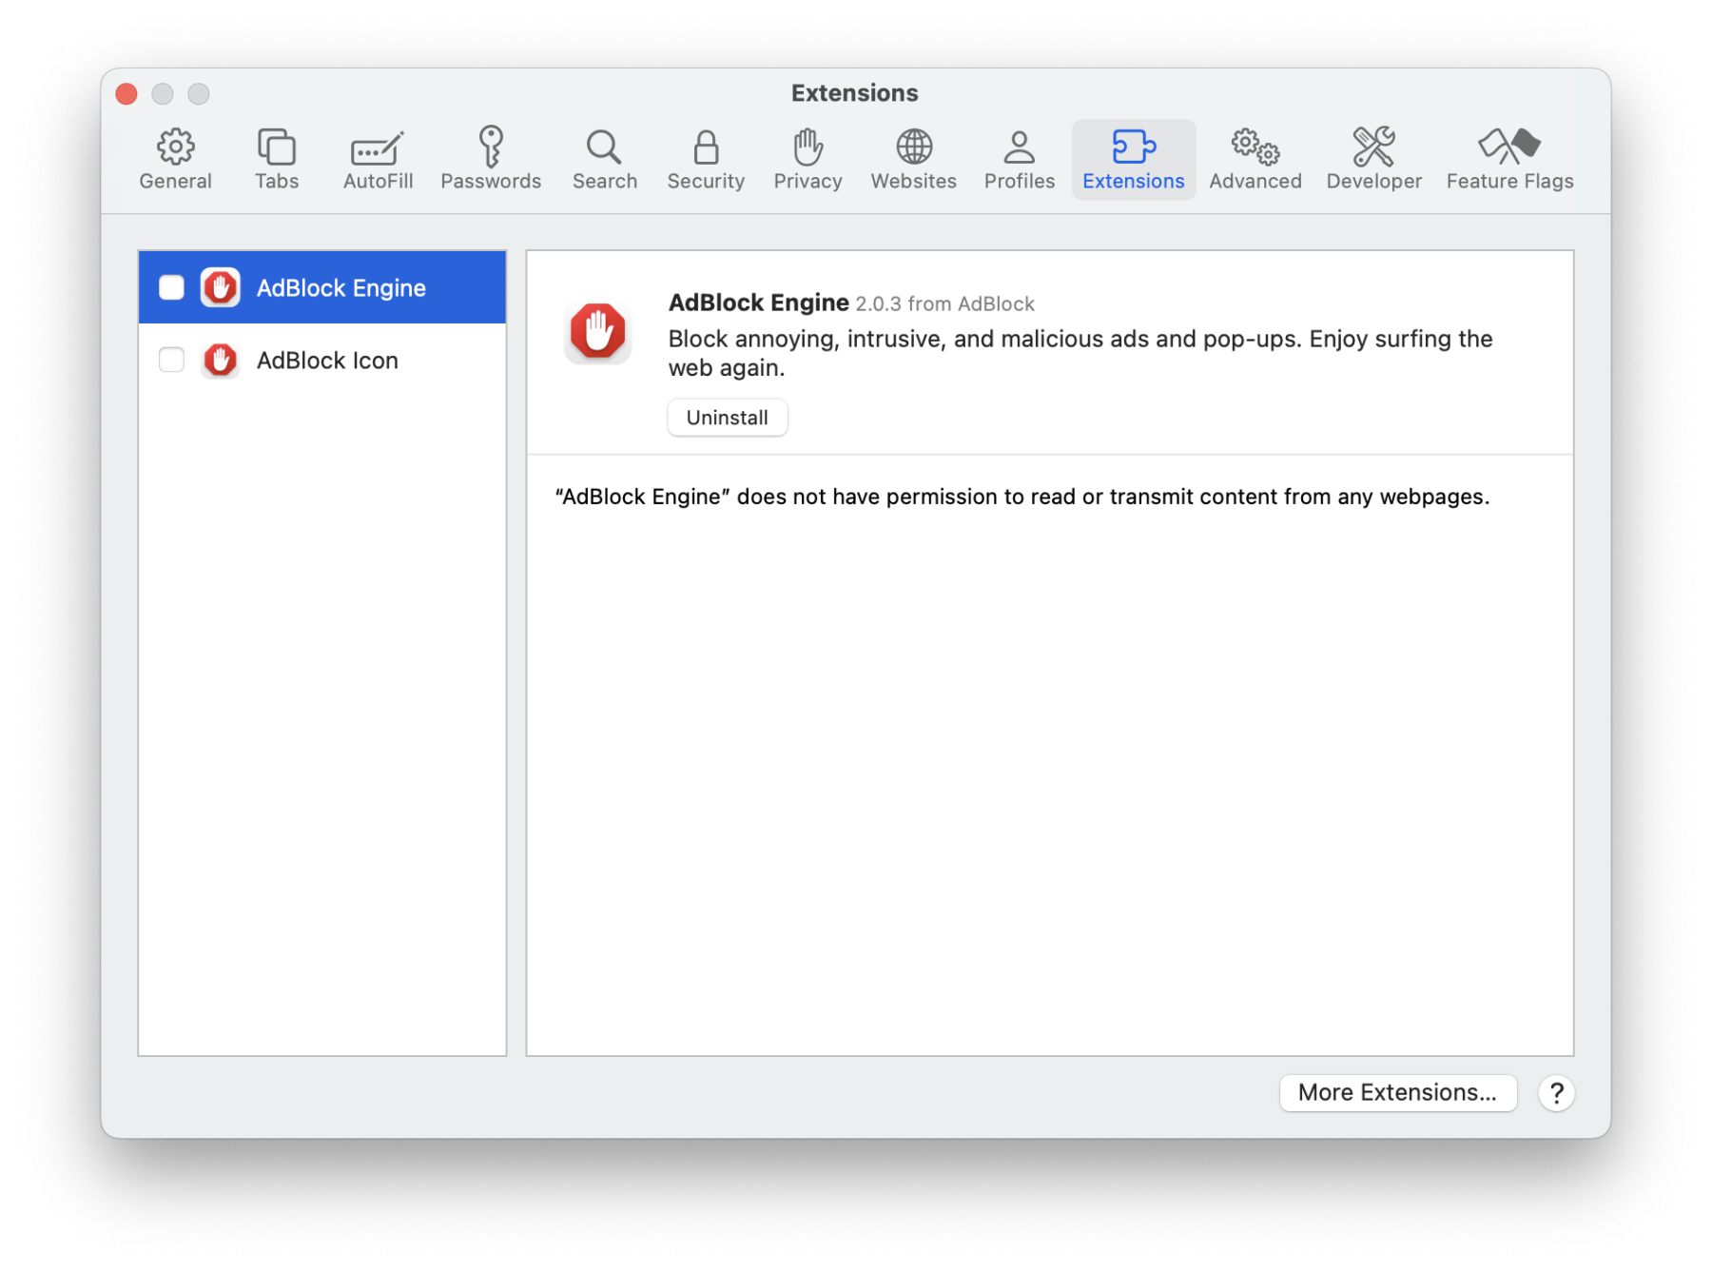Open General settings
This screenshot has height=1272, width=1712.
[x=174, y=158]
